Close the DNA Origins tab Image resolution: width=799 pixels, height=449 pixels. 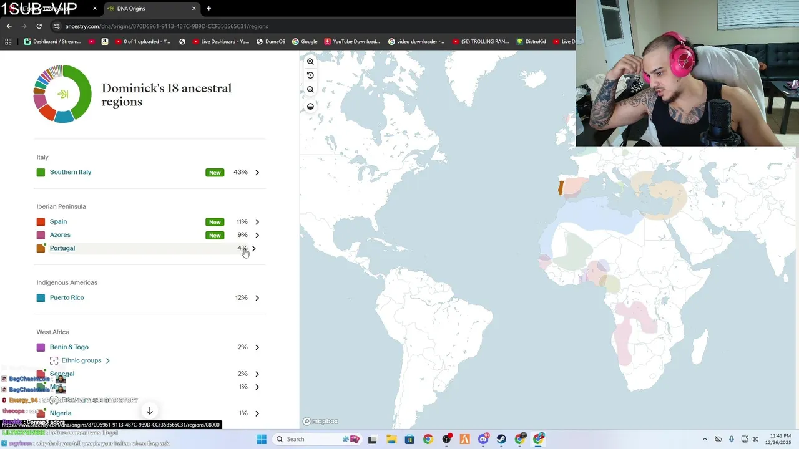[x=194, y=9]
